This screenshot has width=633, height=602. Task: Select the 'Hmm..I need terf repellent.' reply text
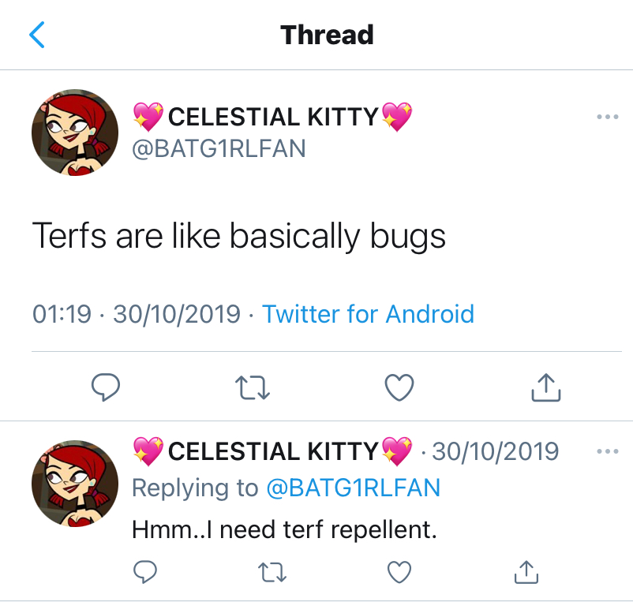point(284,529)
